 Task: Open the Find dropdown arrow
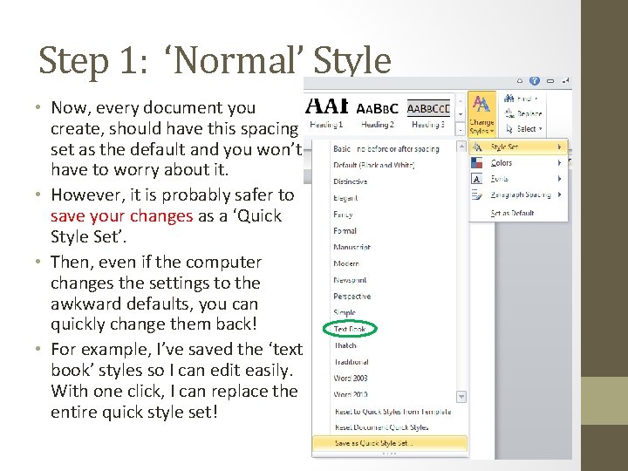pos(536,99)
